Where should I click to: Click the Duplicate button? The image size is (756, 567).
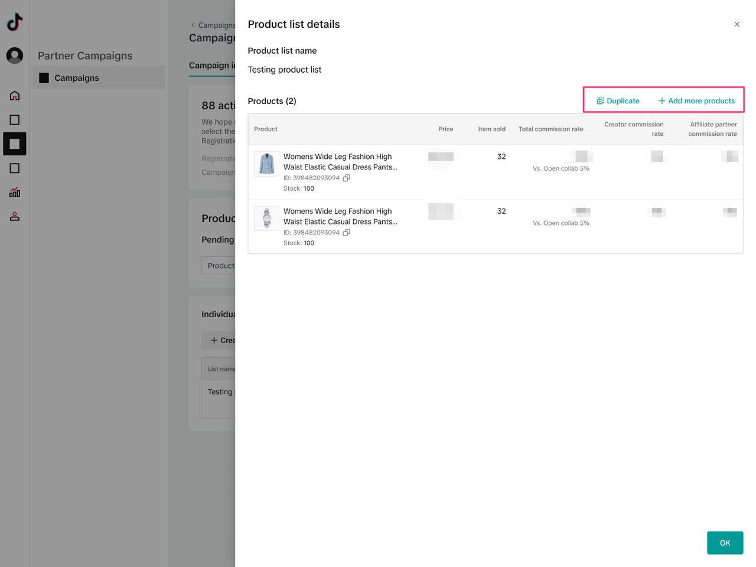(618, 101)
